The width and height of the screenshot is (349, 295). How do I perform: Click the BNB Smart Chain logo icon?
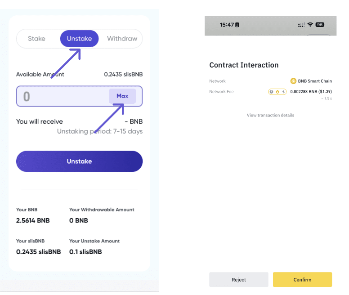(294, 81)
